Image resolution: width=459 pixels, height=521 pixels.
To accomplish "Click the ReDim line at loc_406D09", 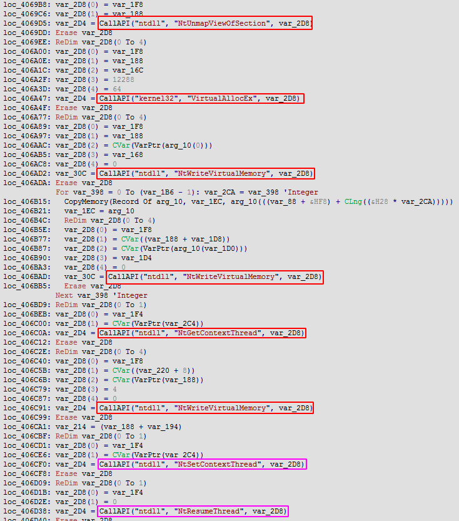I will click(101, 483).
